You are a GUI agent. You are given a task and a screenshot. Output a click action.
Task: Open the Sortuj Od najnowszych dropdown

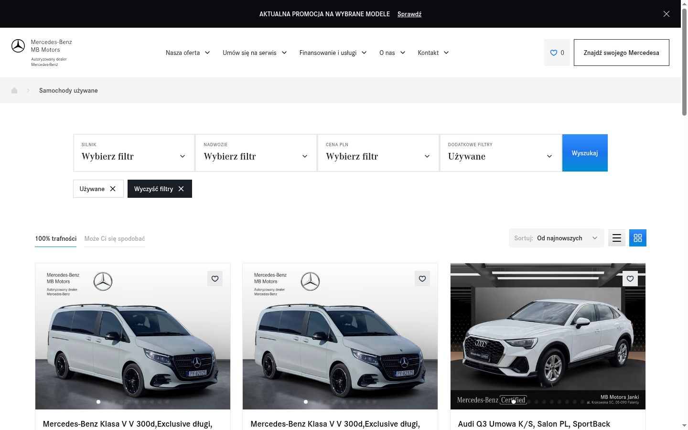[x=557, y=238]
